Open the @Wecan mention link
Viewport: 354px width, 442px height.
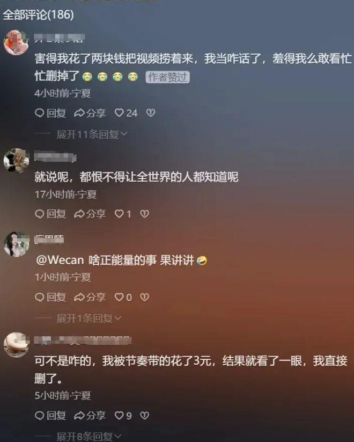60,260
